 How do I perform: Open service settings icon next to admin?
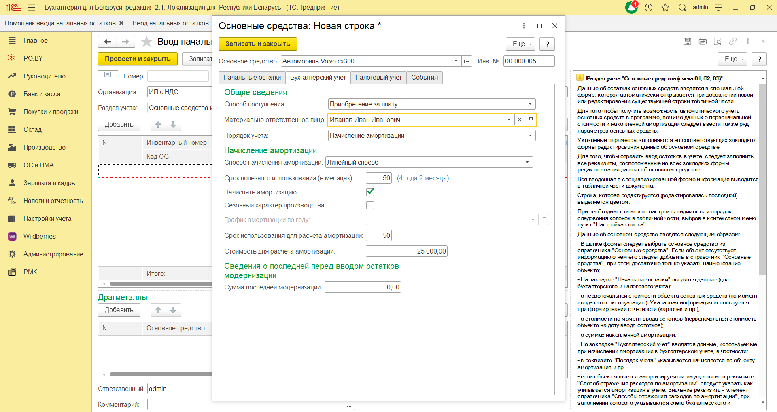point(719,8)
